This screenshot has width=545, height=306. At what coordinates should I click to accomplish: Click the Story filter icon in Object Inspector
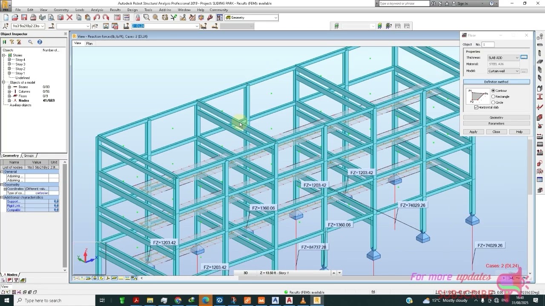coord(5,42)
